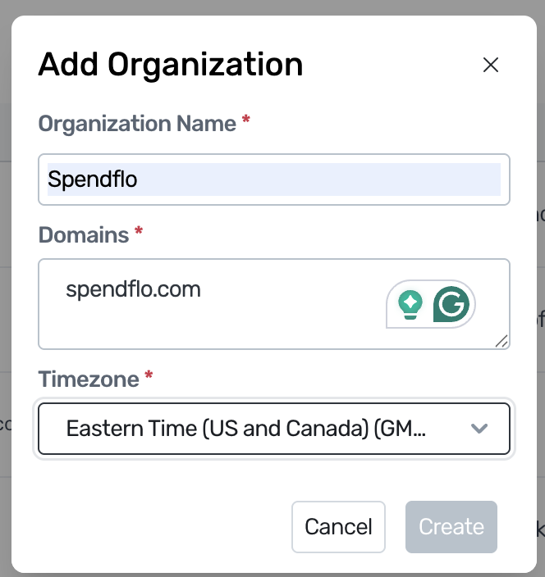This screenshot has width=545, height=577.
Task: Open the Grammarly G icon in Domains
Action: coord(451,304)
